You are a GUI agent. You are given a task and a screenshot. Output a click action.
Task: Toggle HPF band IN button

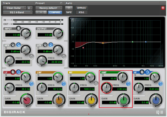[x=32, y=57]
